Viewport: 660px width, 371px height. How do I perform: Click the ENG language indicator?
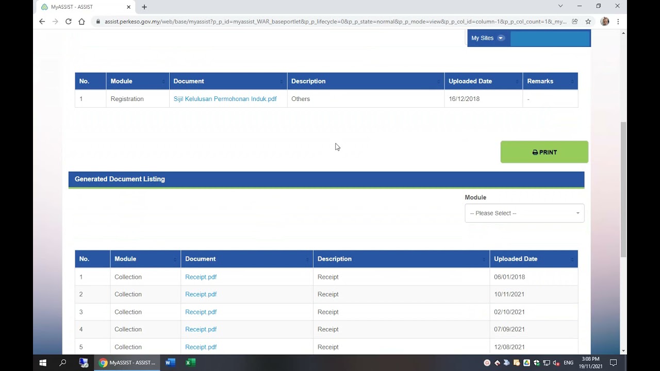point(568,363)
